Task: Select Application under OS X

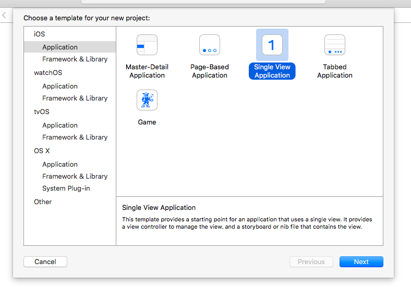Action: point(60,164)
